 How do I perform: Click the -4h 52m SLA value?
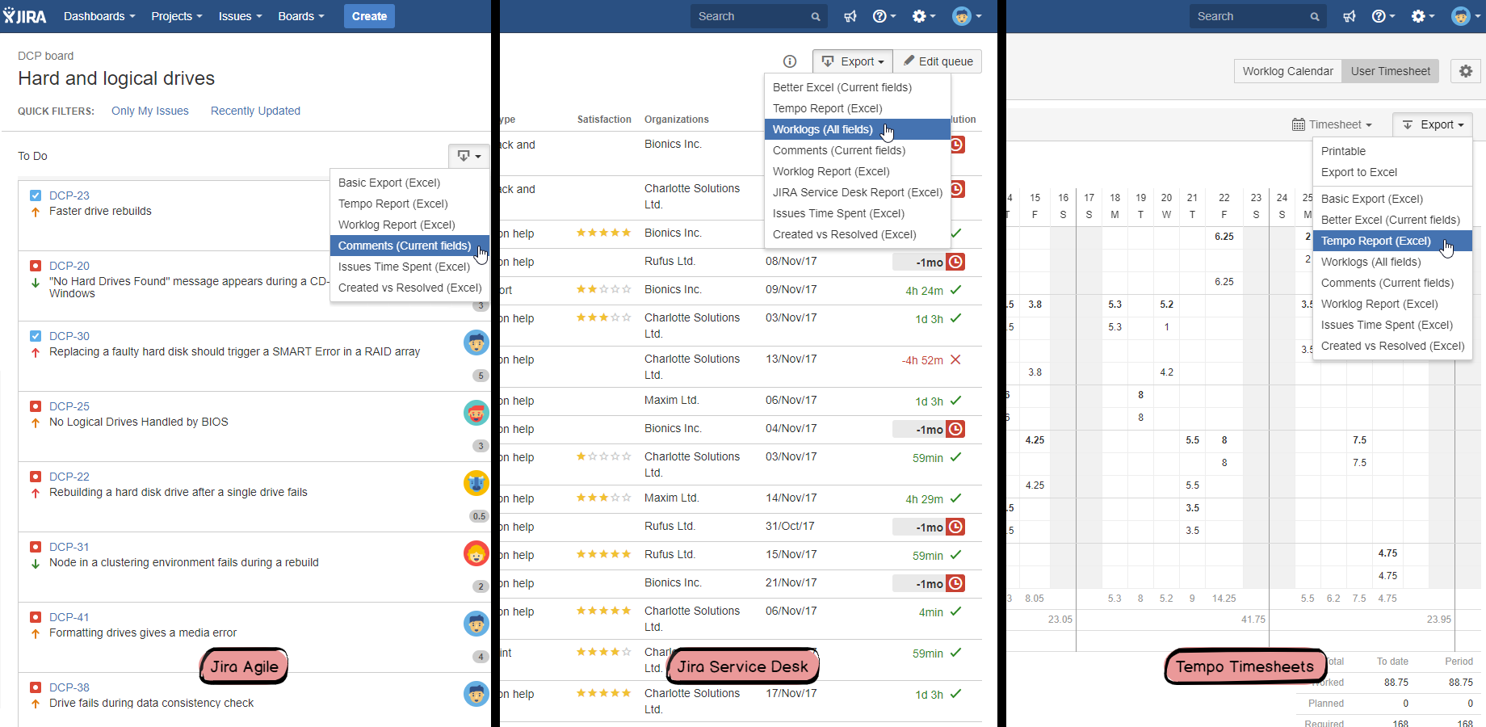pos(922,360)
